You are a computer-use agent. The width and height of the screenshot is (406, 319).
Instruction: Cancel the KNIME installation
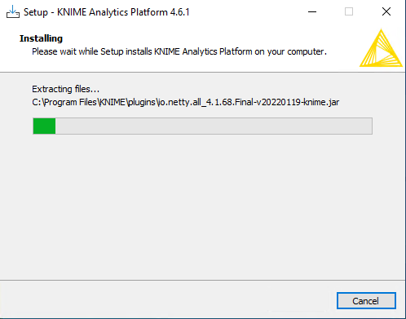(x=366, y=301)
